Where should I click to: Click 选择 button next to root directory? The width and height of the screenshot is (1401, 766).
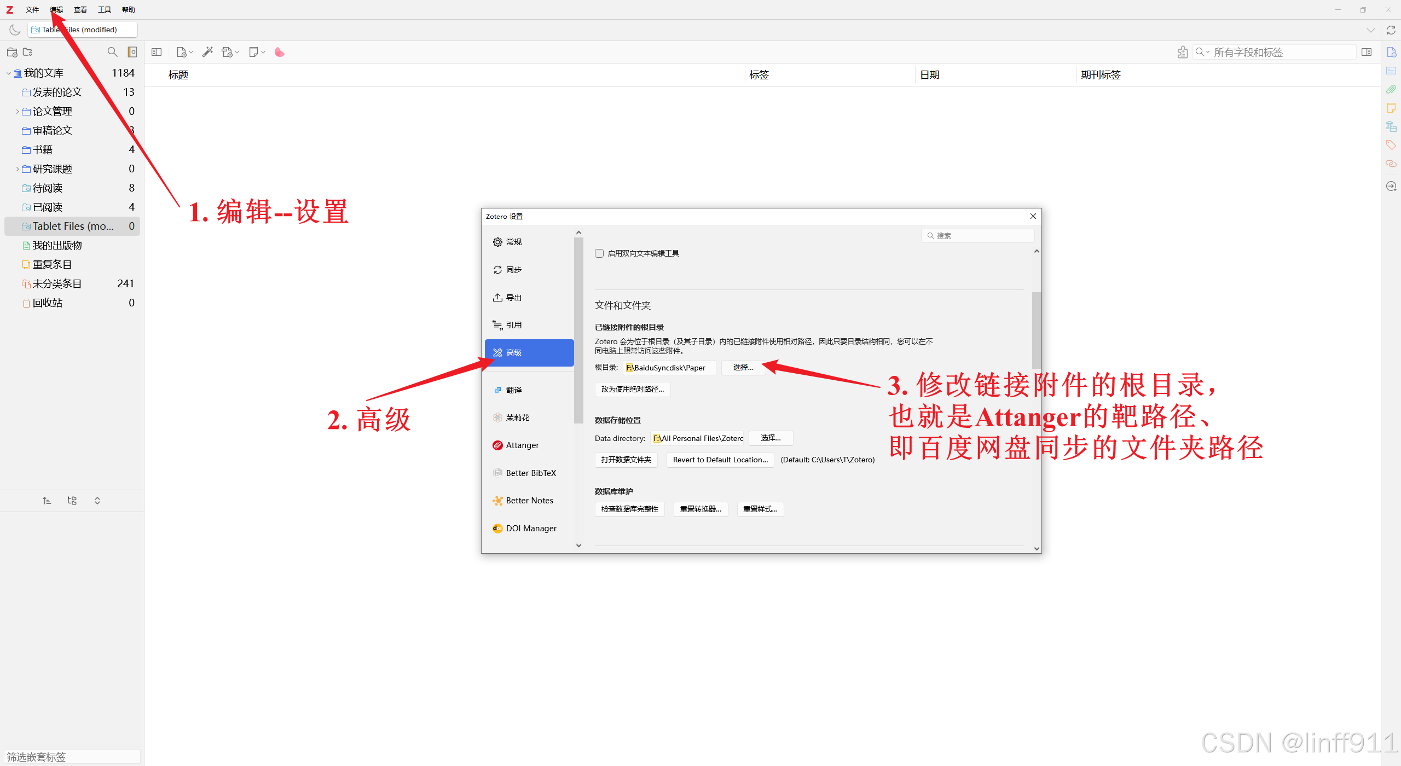[743, 368]
